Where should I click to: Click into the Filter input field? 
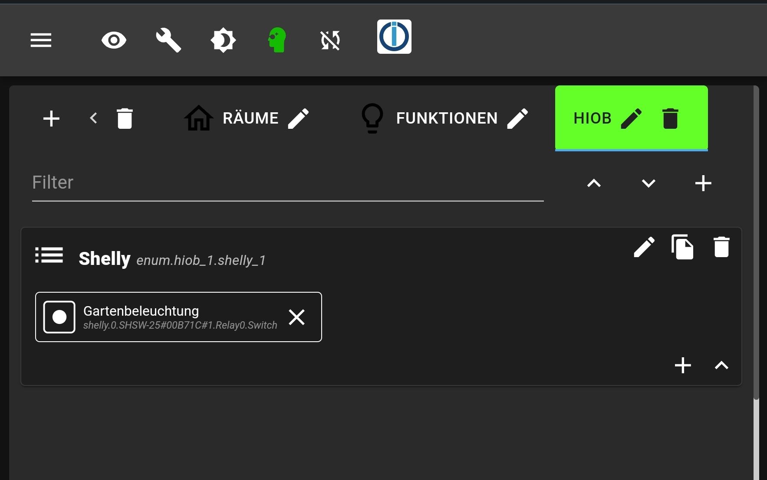tap(288, 183)
